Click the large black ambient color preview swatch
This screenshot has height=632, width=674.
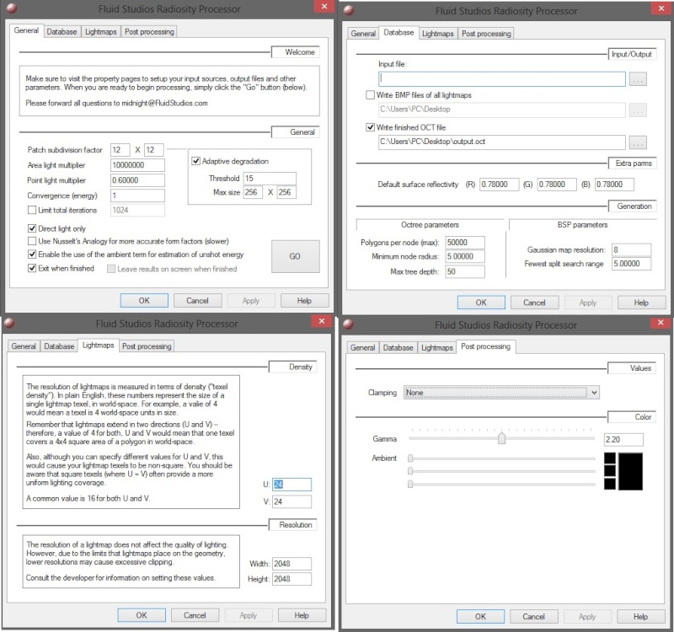(x=630, y=471)
